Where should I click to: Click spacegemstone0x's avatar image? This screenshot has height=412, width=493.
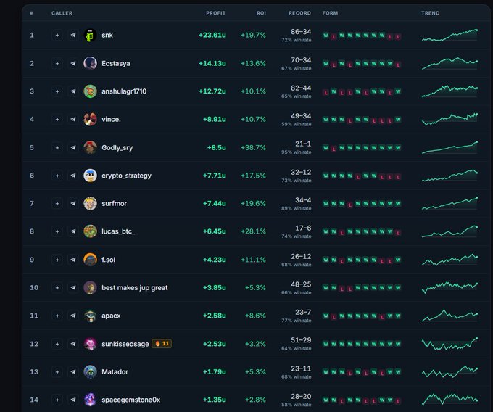coord(90,400)
